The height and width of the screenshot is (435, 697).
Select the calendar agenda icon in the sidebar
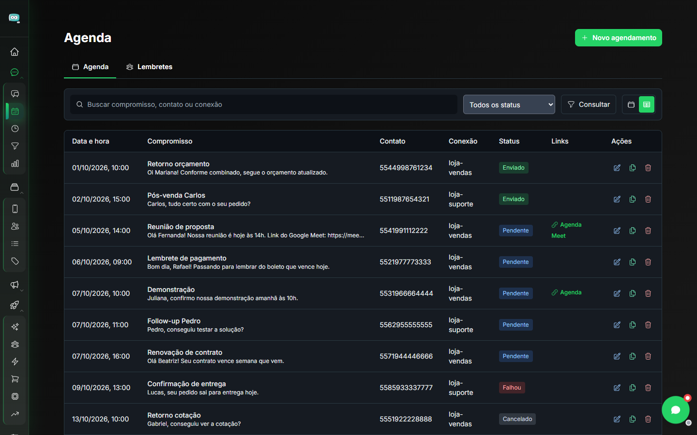click(15, 111)
